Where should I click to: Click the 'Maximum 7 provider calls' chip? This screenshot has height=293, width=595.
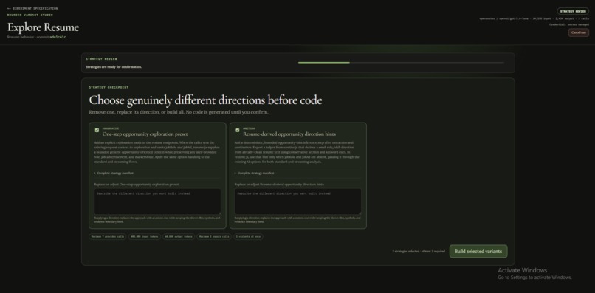[107, 236]
